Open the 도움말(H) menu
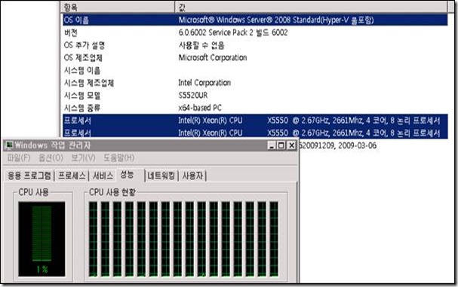Image resolution: width=458 pixels, height=287 pixels. (x=119, y=157)
